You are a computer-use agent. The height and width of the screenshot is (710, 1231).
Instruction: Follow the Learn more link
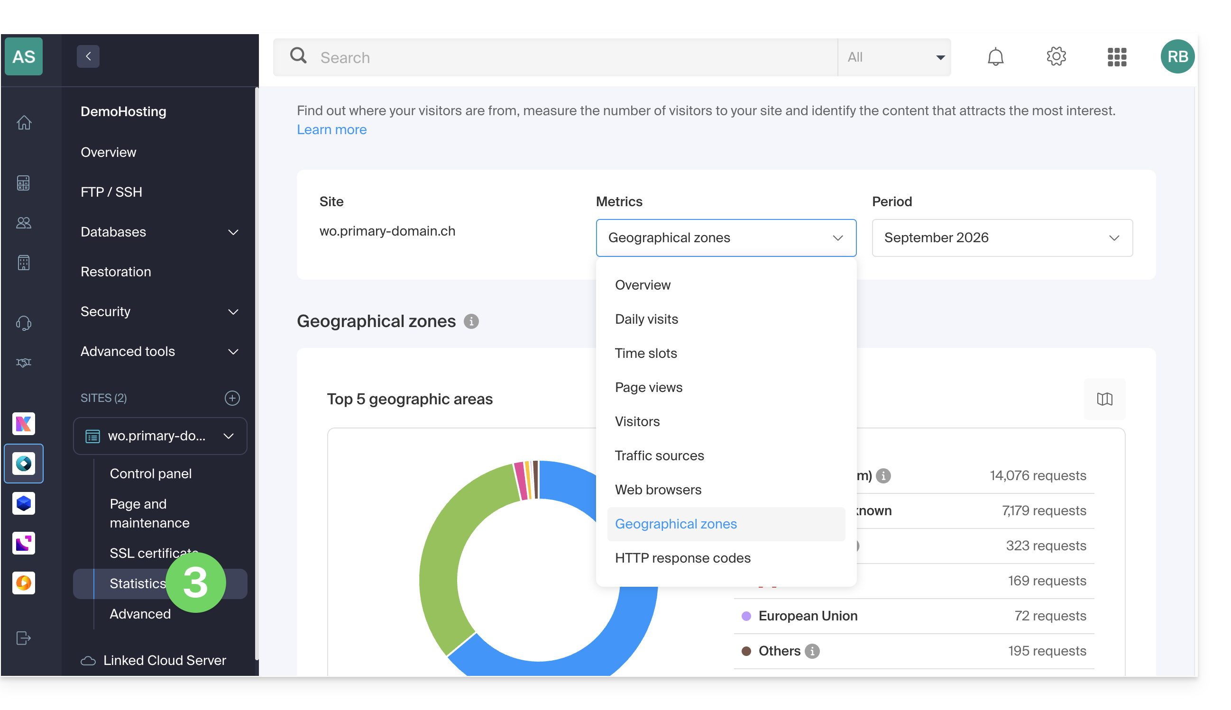coord(331,129)
